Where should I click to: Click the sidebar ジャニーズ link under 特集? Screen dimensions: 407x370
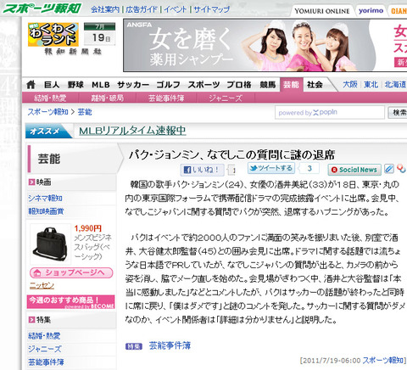45,349
